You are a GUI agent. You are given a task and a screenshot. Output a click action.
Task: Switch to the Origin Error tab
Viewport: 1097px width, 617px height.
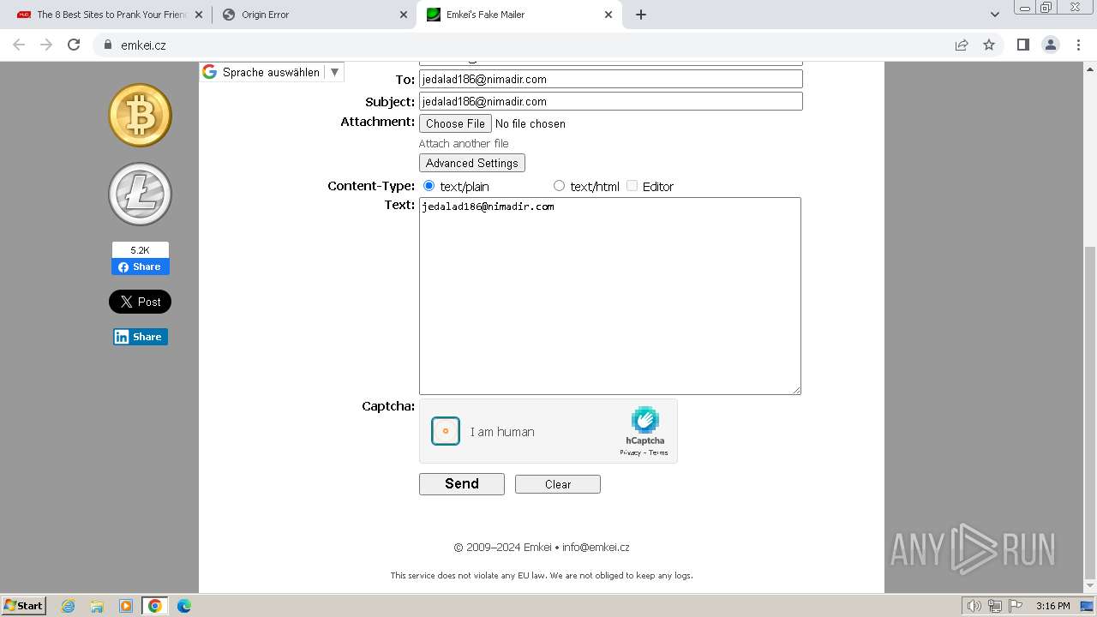click(x=315, y=15)
